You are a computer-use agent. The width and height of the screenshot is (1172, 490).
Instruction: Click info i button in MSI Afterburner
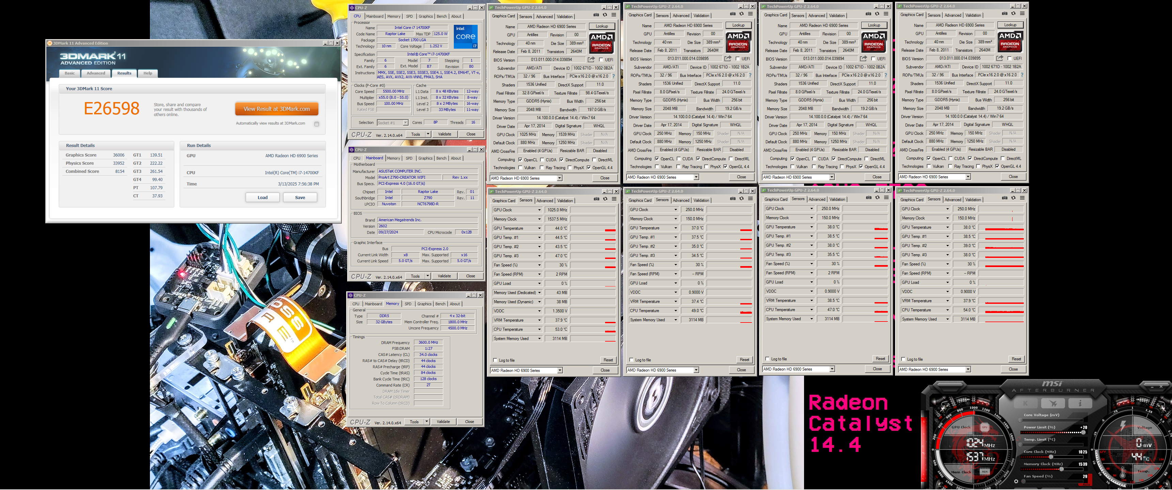(1080, 403)
